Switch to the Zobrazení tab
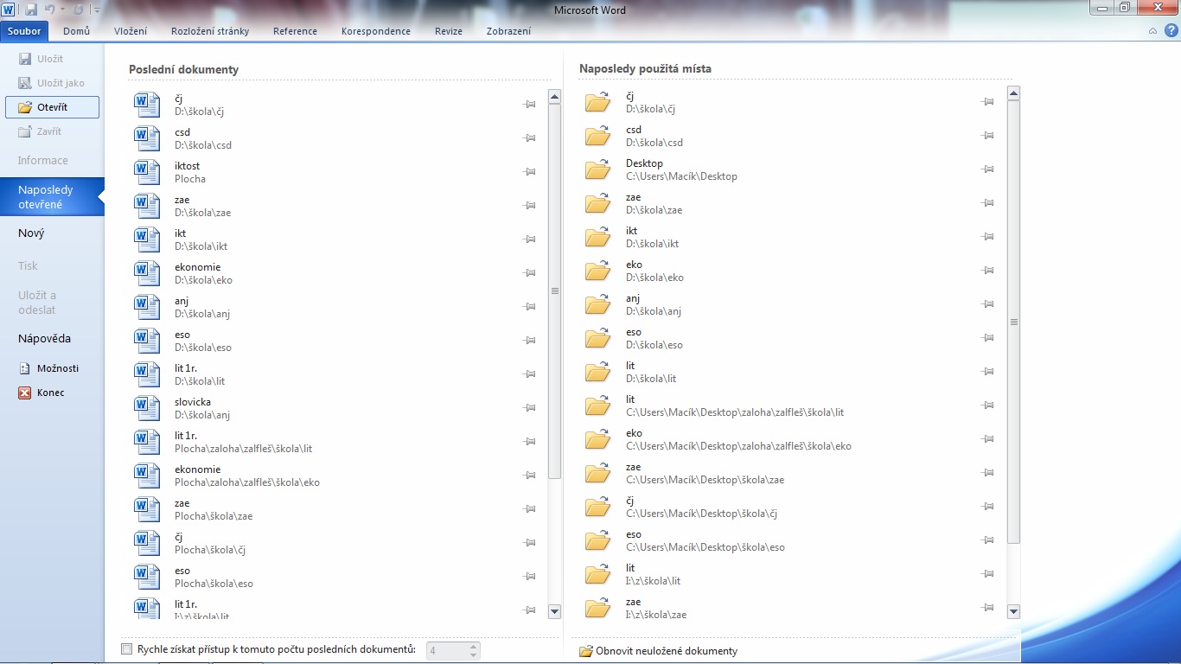This screenshot has width=1181, height=664. 508,31
